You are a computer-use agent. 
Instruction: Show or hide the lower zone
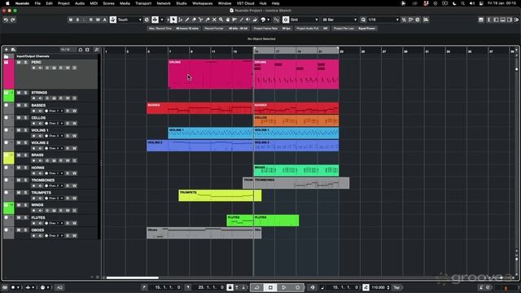(503, 20)
